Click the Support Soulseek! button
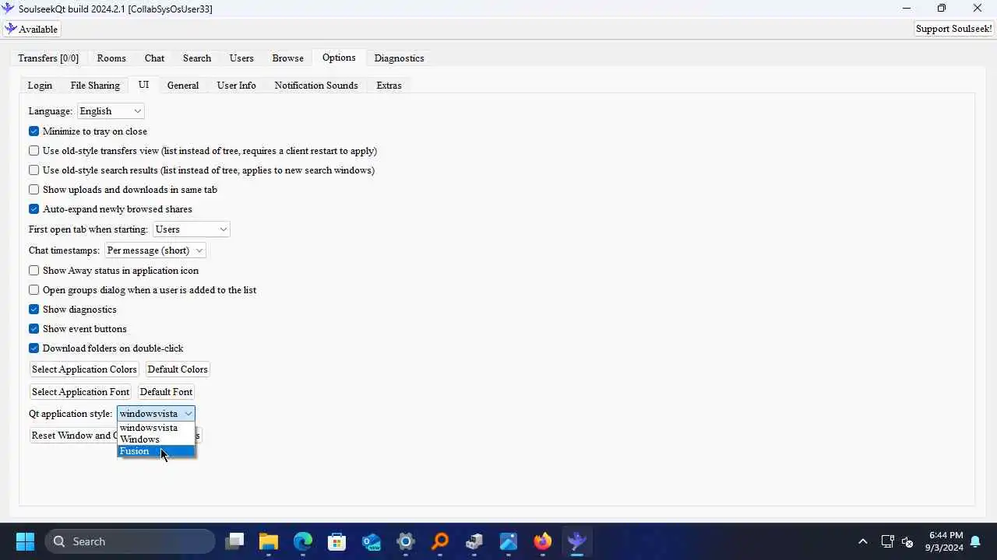997x560 pixels. tap(954, 29)
